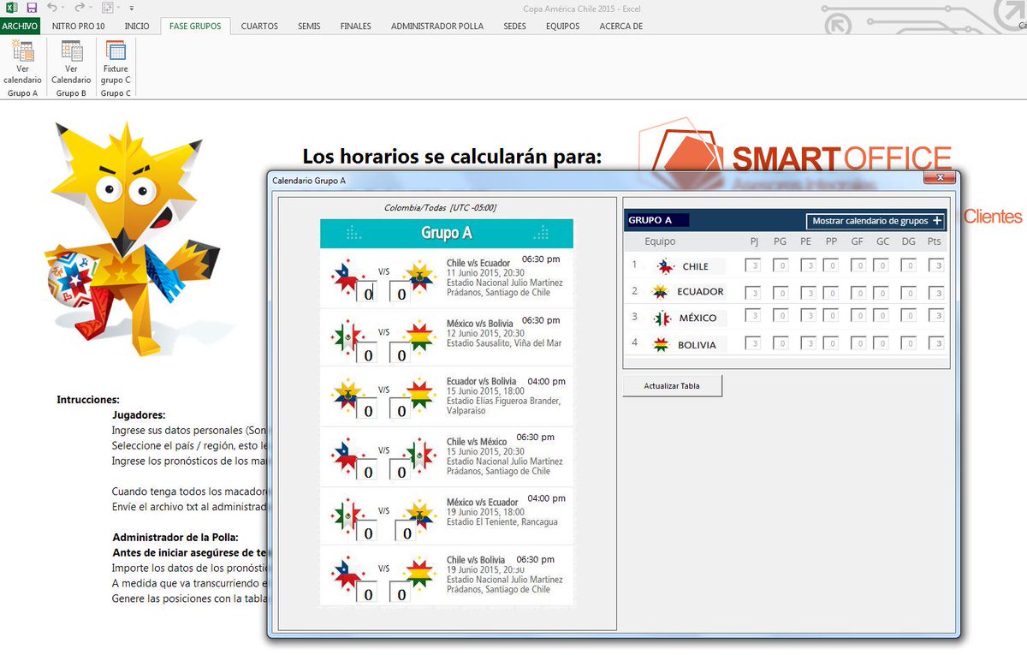The width and height of the screenshot is (1027, 655).
Task: Select the EQUIPOS ribbon tab
Action: [x=562, y=27]
